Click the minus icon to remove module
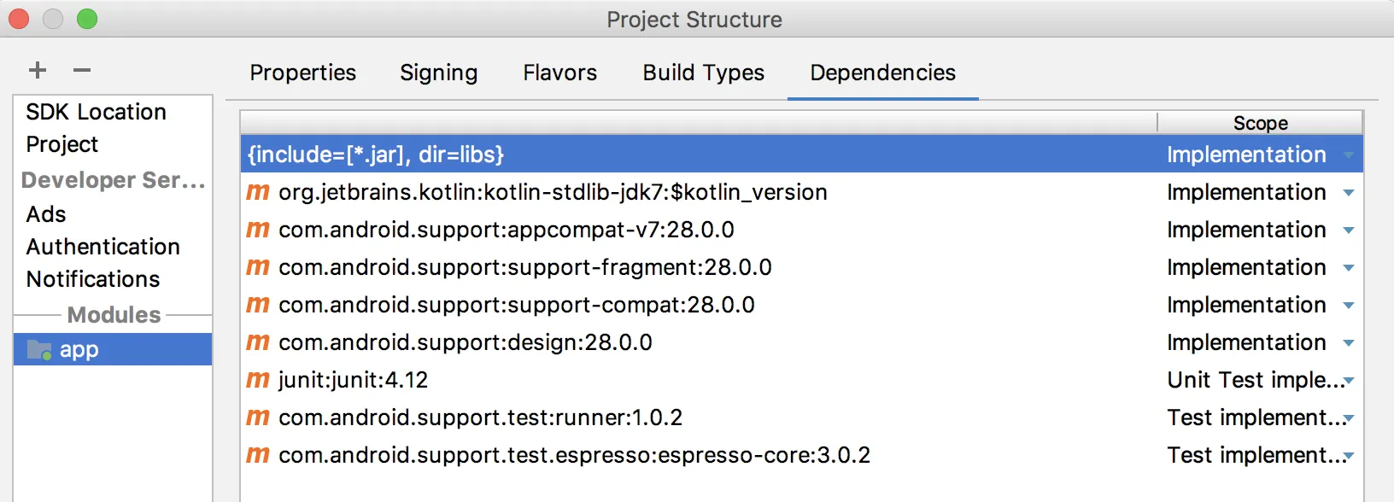The height and width of the screenshot is (502, 1394). point(82,70)
